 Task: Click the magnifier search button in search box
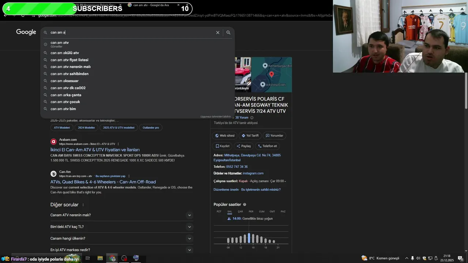(x=228, y=33)
